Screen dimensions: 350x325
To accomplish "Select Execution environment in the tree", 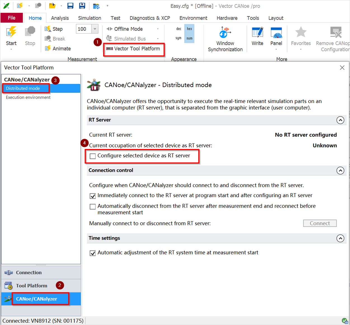I will pos(28,97).
